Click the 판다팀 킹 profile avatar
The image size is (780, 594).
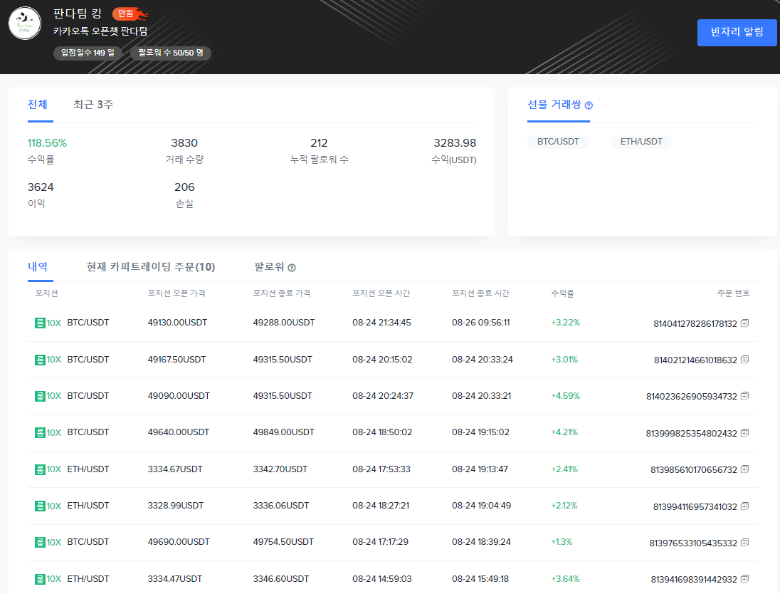click(x=25, y=23)
